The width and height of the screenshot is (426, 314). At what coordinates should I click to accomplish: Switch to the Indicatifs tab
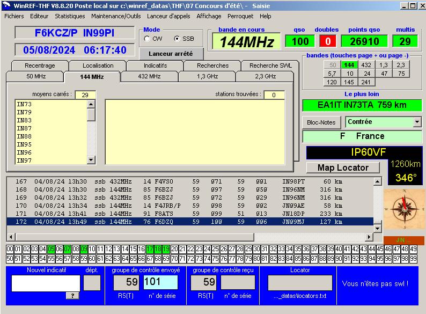pos(155,65)
